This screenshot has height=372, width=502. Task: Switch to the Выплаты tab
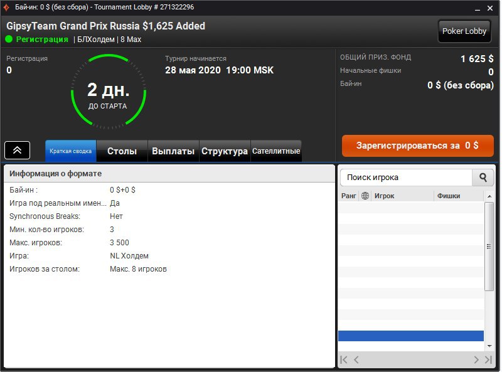tap(173, 151)
